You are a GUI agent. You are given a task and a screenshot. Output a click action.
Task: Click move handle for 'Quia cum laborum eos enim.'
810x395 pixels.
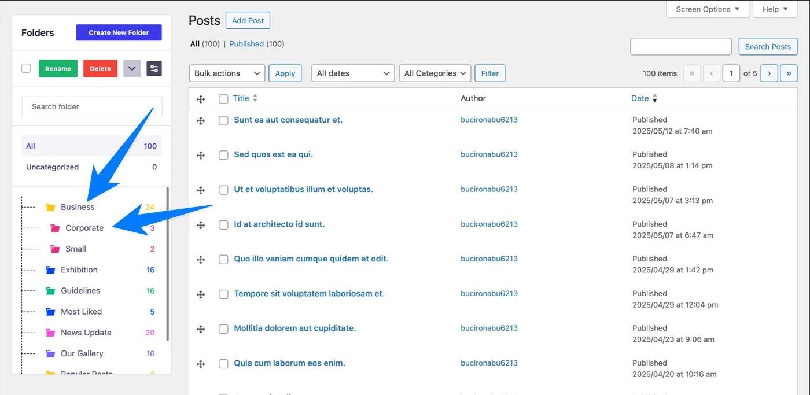click(201, 363)
